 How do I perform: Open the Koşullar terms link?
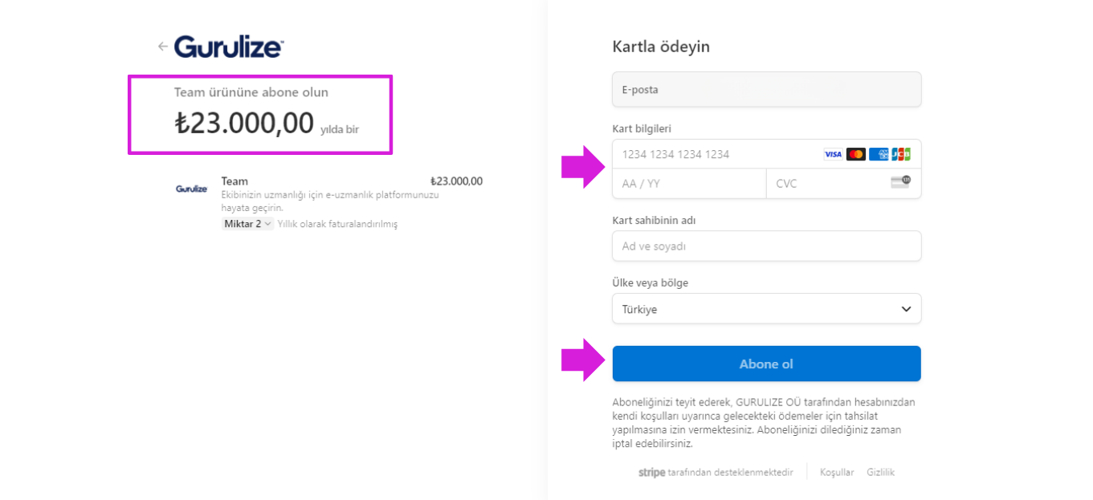point(837,473)
